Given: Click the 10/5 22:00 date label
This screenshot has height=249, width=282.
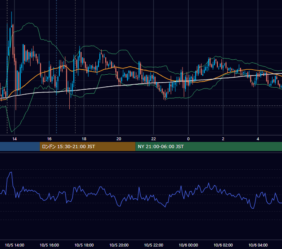Looking at the screenshot, I should click(x=153, y=245).
